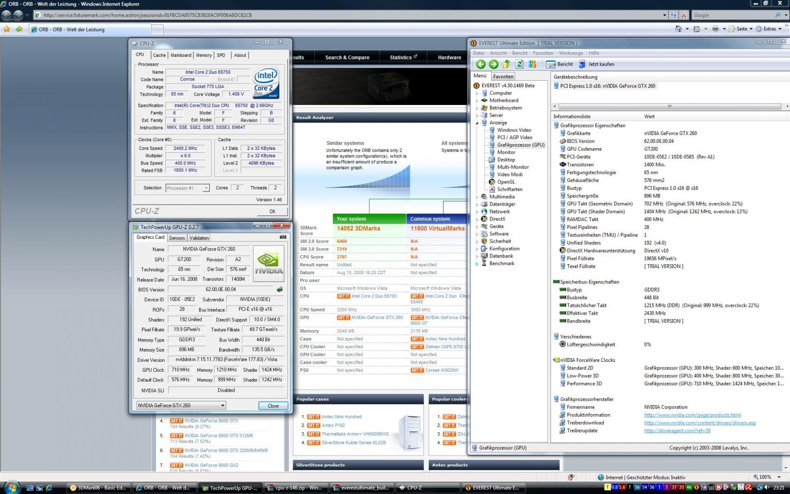Viewport: 790px width, 494px height.
Task: Expand Benchmark node in EVEREST tree
Action: tap(477, 264)
